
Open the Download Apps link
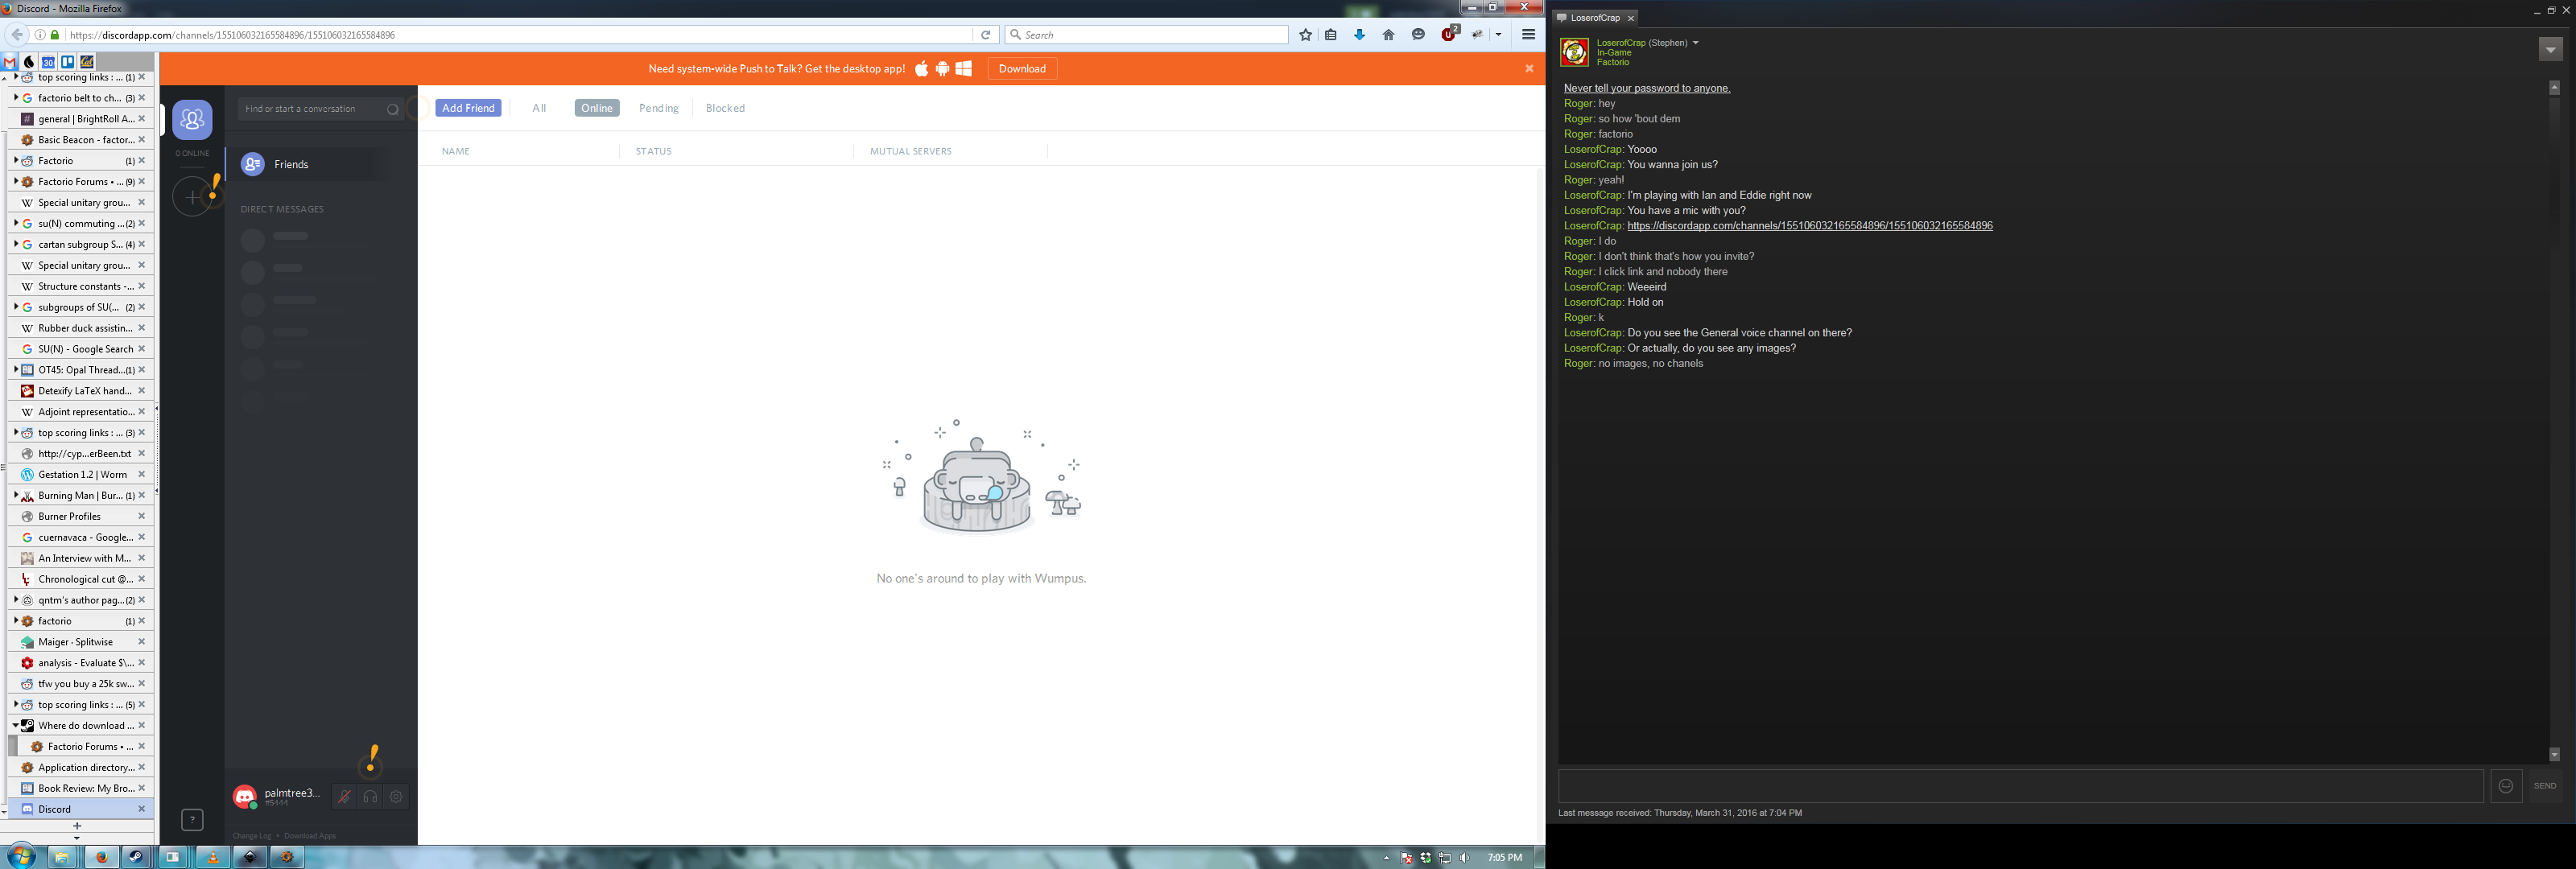click(x=310, y=836)
